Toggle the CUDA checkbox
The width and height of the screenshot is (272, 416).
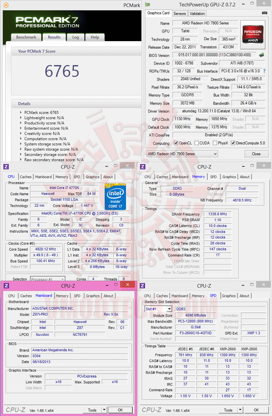[x=197, y=143]
